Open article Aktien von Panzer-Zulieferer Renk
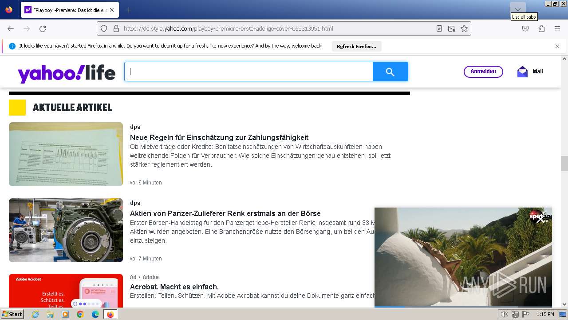Screen dimensions: 568x320 [225, 213]
